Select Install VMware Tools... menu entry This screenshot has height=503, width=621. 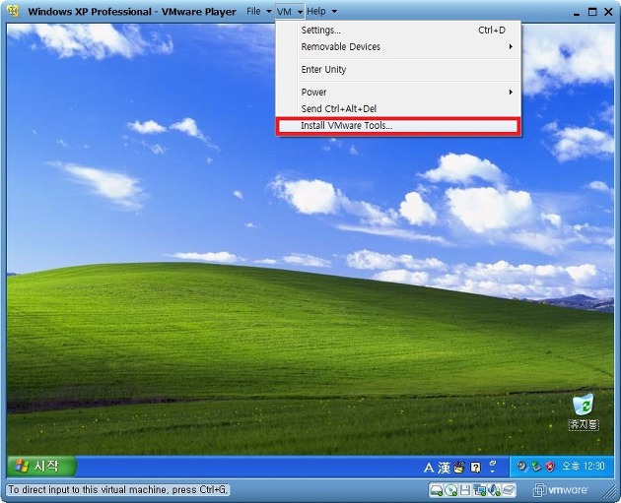click(398, 126)
